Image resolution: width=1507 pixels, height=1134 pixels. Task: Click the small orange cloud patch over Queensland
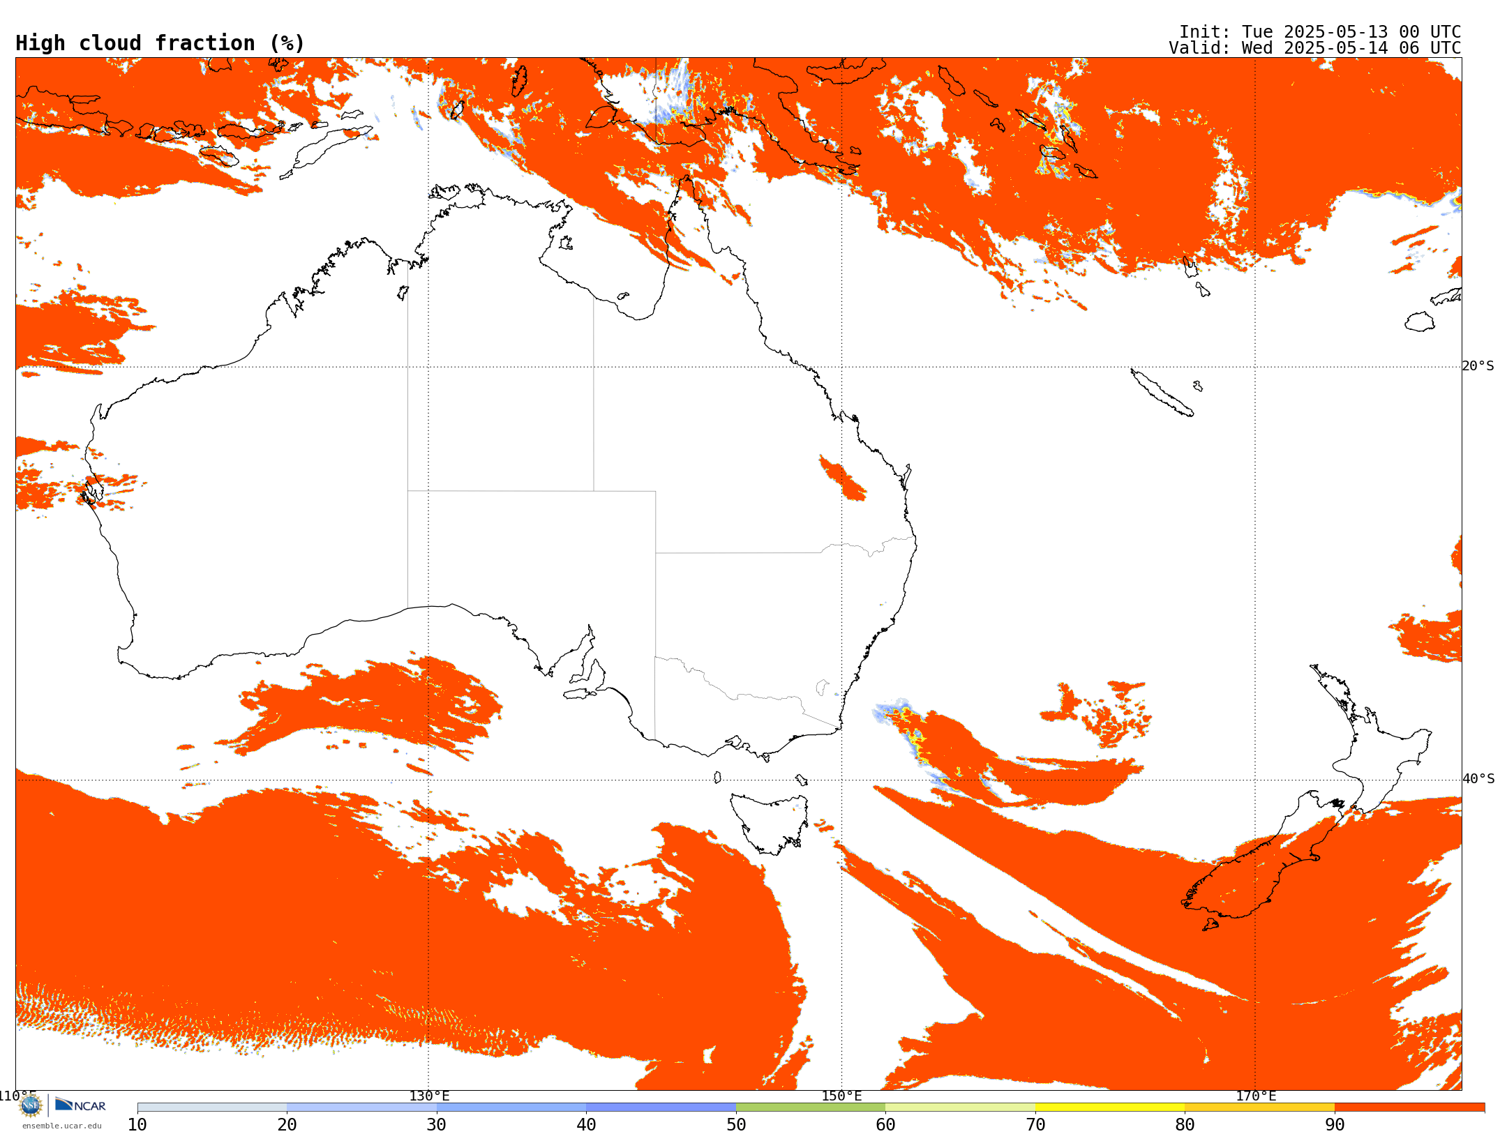click(842, 478)
